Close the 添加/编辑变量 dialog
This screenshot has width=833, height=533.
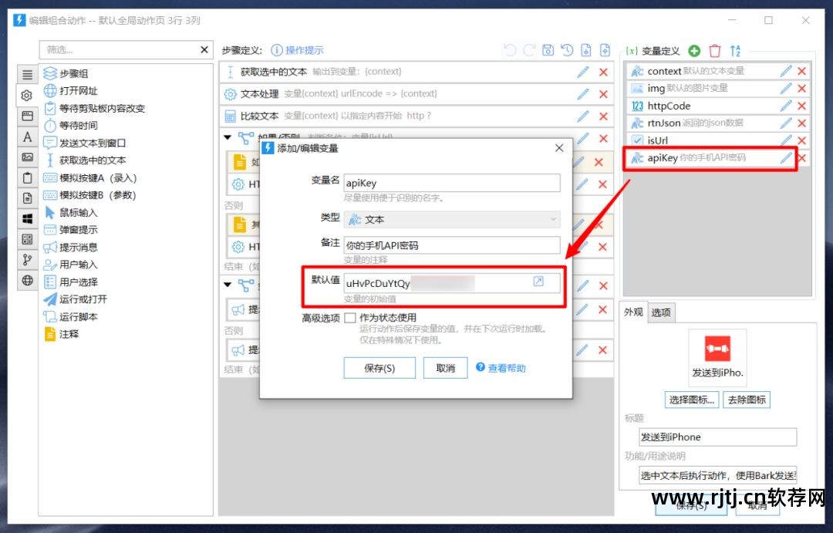[559, 148]
